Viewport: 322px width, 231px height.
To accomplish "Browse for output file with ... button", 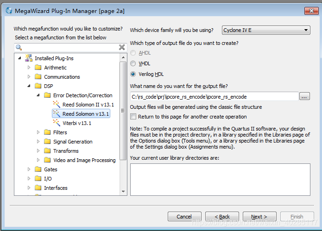I will tap(304, 96).
